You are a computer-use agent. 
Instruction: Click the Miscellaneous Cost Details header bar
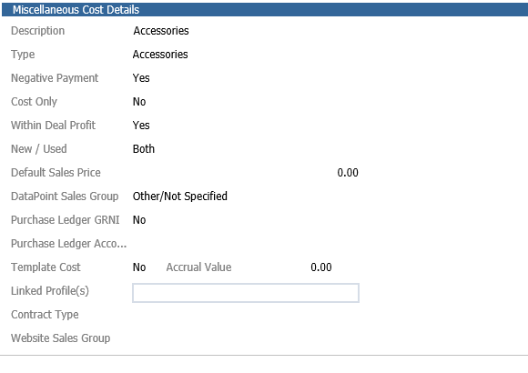tap(265, 9)
